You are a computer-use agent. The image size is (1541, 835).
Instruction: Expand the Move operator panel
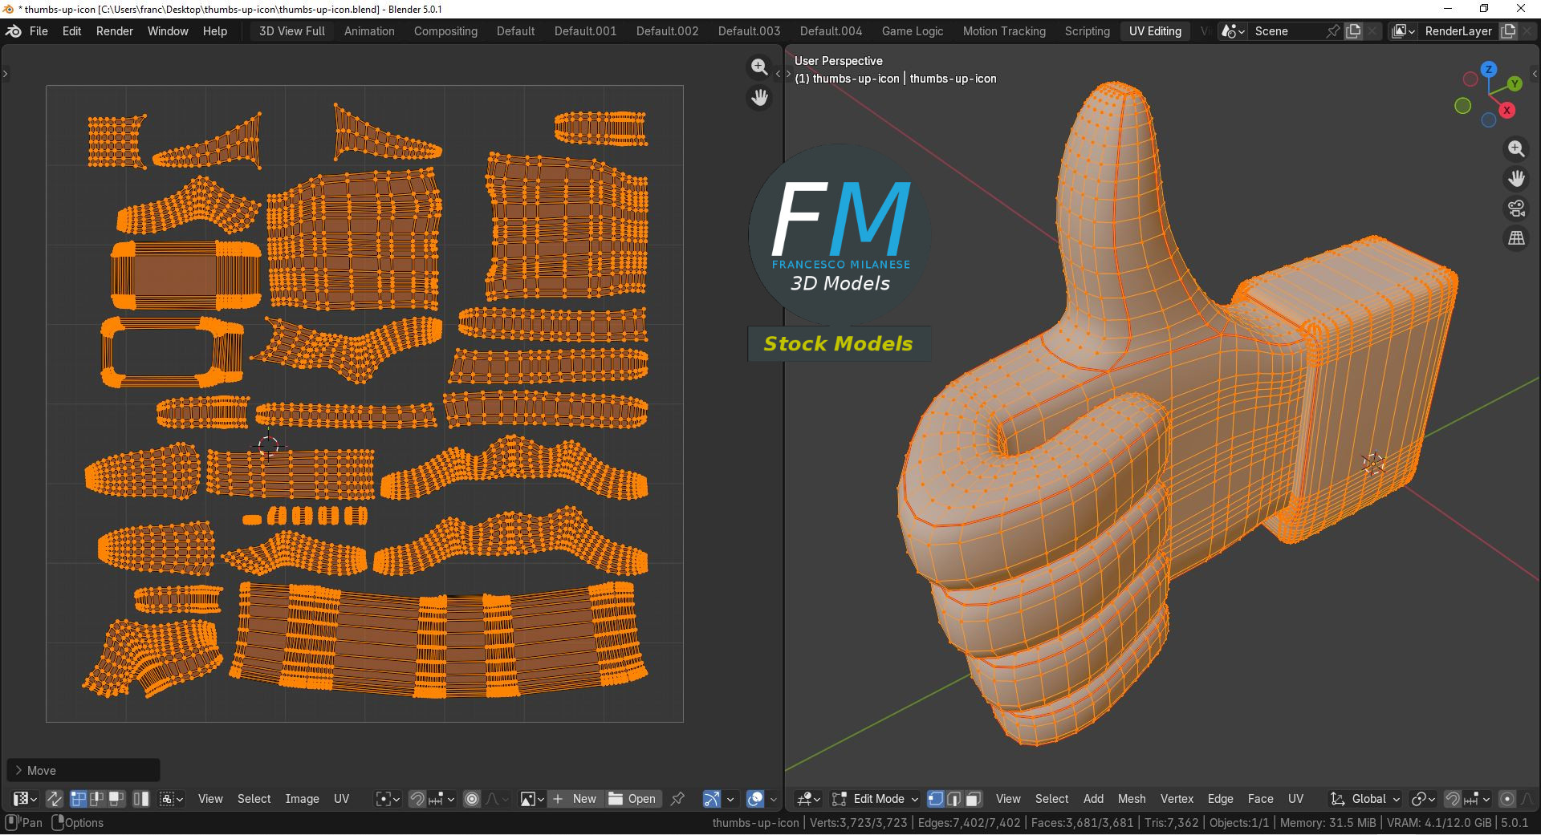[83, 770]
